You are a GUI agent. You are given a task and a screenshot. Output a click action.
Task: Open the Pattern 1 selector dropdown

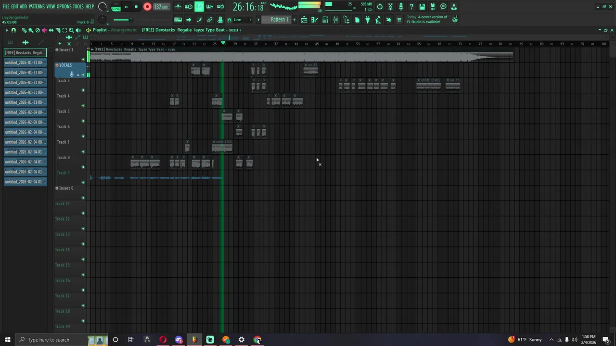click(279, 20)
